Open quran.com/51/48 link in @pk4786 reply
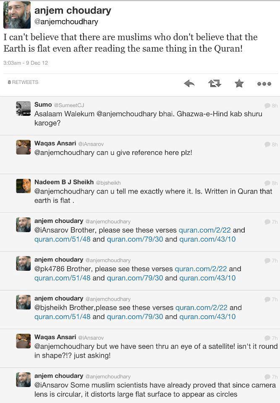 click(x=62, y=278)
